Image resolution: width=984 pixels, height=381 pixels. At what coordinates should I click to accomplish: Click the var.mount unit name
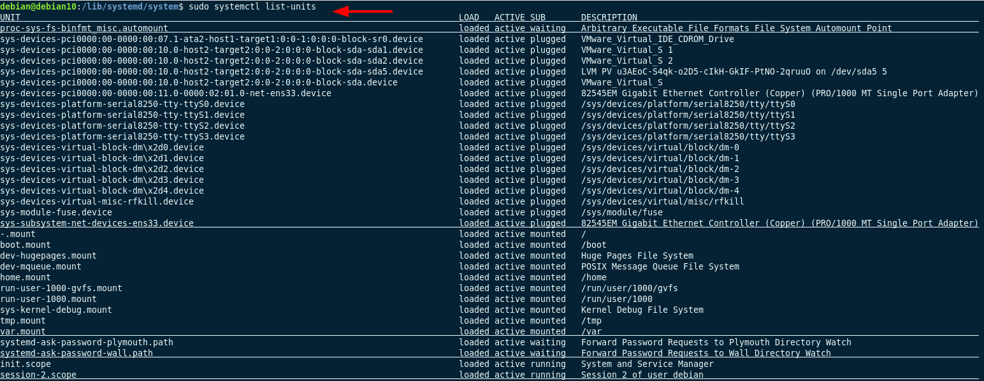coord(23,331)
